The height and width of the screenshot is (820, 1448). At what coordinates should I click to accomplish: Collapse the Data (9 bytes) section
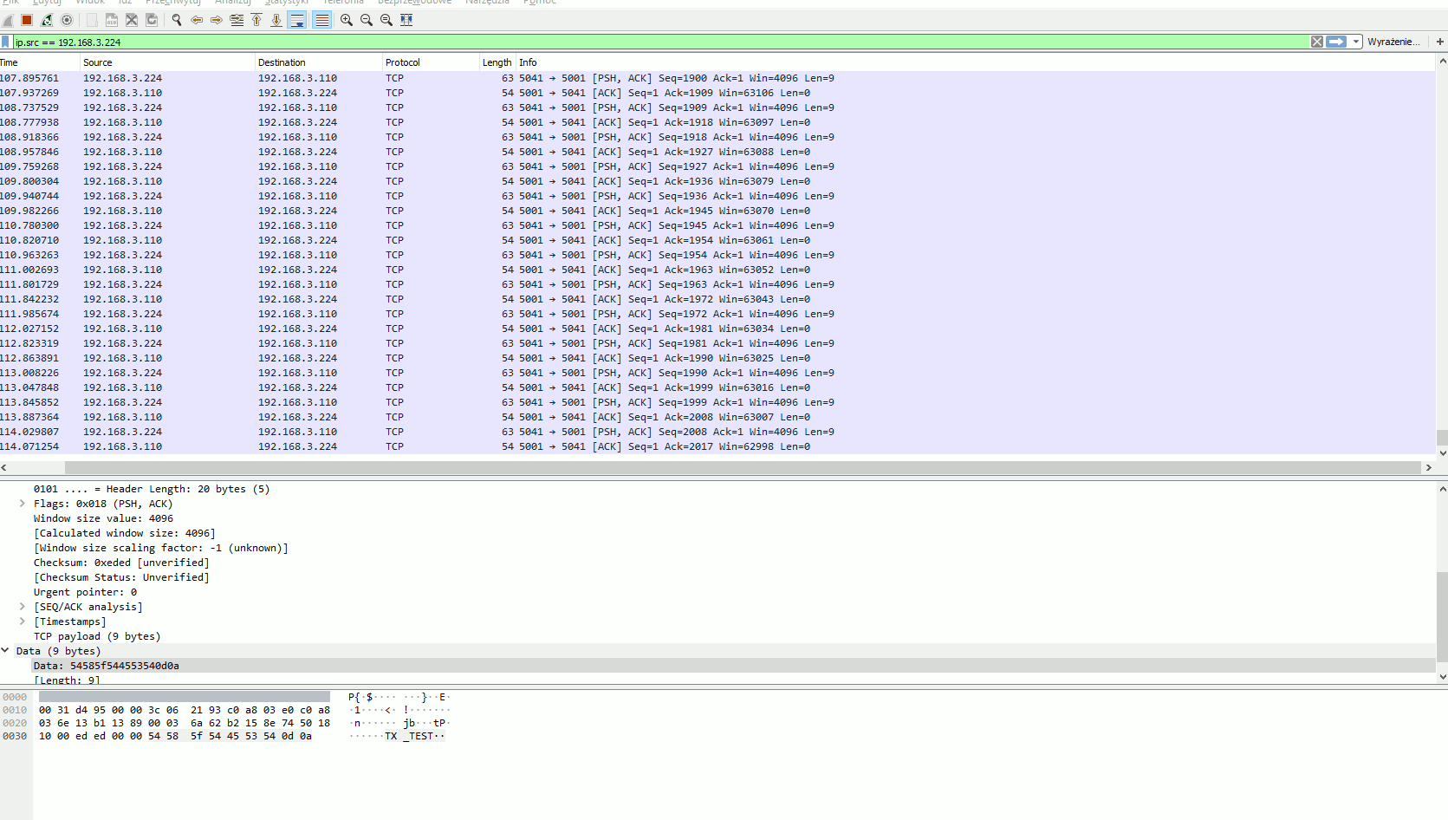click(5, 651)
